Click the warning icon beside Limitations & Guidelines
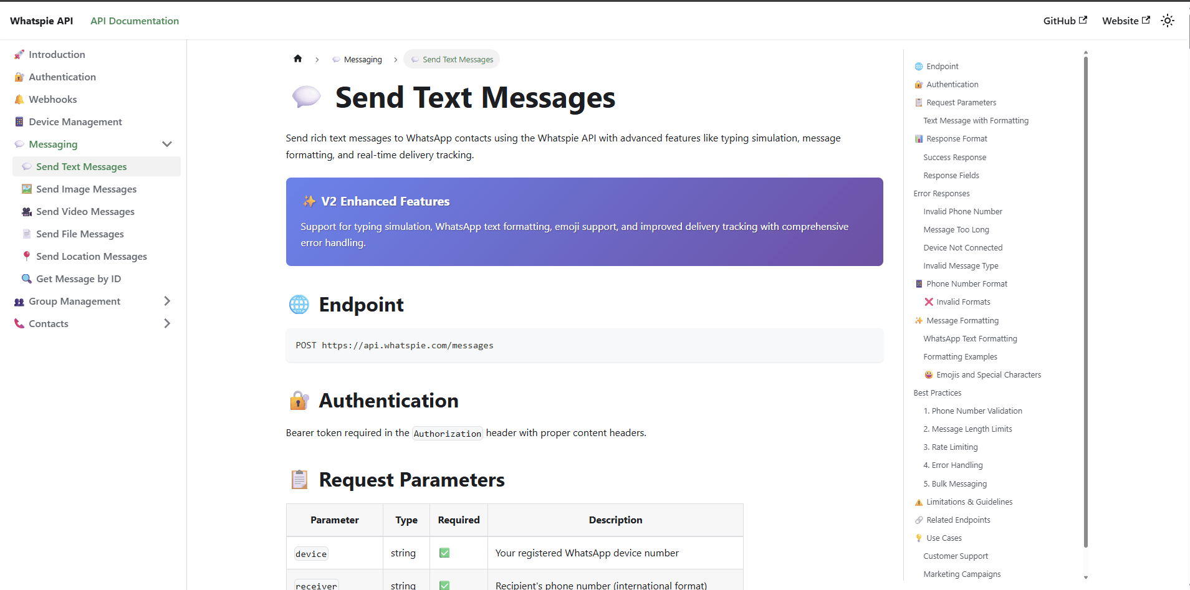This screenshot has height=590, width=1190. pos(919,502)
